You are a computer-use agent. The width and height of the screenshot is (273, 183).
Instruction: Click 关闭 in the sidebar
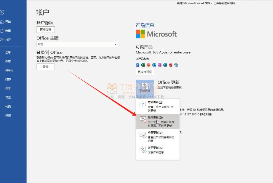coord(8,116)
